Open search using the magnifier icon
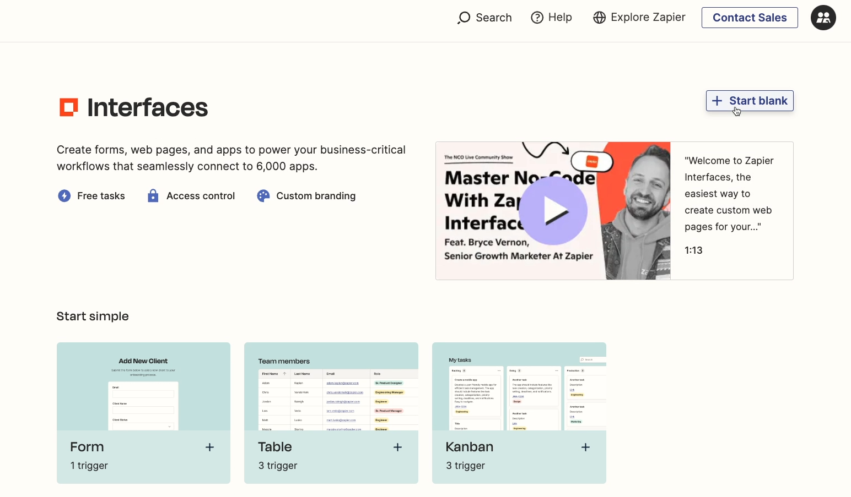 [464, 18]
